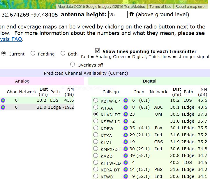
Task: Select the Current radio button
Action: coord(4,53)
